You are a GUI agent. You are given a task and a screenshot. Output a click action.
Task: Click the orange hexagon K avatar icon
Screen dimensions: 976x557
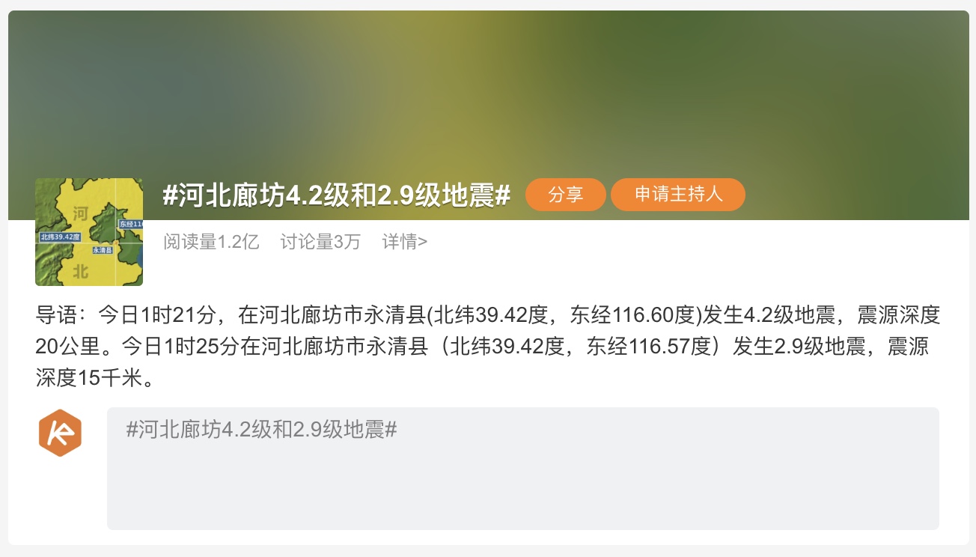tap(60, 433)
